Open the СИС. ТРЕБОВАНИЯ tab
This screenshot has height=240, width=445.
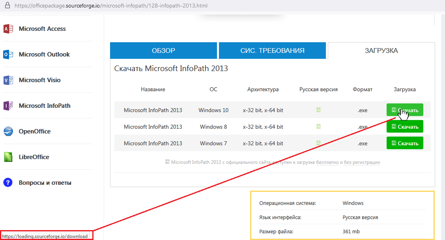[x=272, y=50]
